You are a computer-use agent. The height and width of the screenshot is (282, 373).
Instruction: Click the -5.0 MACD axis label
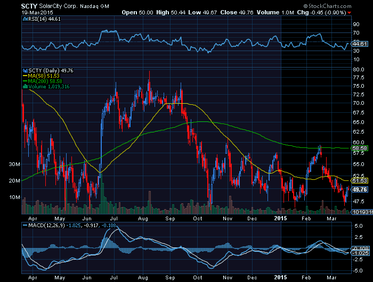[358, 271]
